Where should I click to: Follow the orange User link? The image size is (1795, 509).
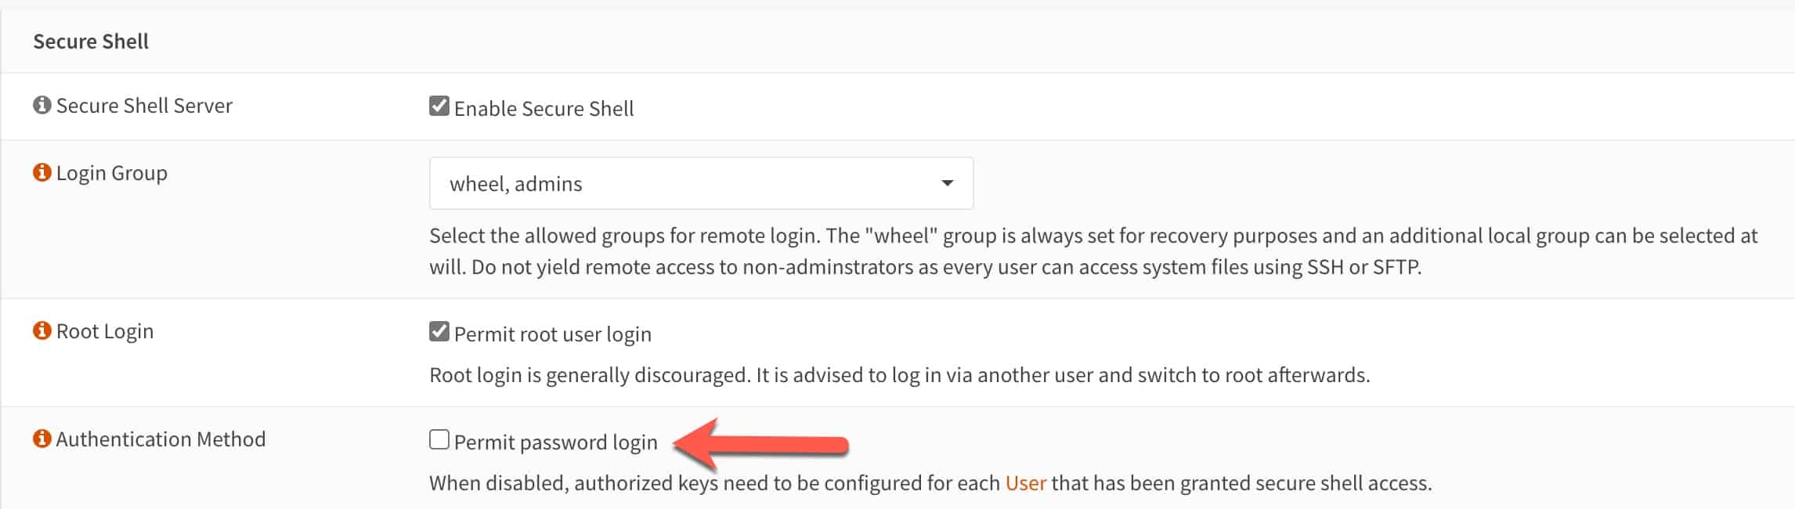(1025, 483)
